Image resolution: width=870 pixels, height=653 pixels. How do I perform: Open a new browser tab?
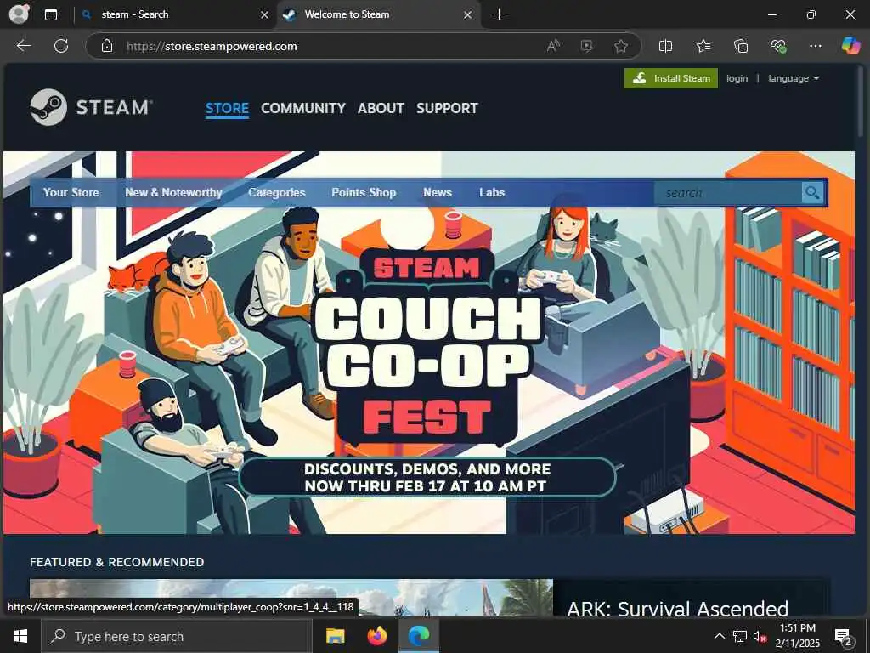click(499, 14)
